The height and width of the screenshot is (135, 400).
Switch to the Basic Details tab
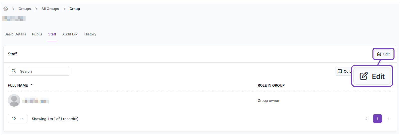[15, 34]
